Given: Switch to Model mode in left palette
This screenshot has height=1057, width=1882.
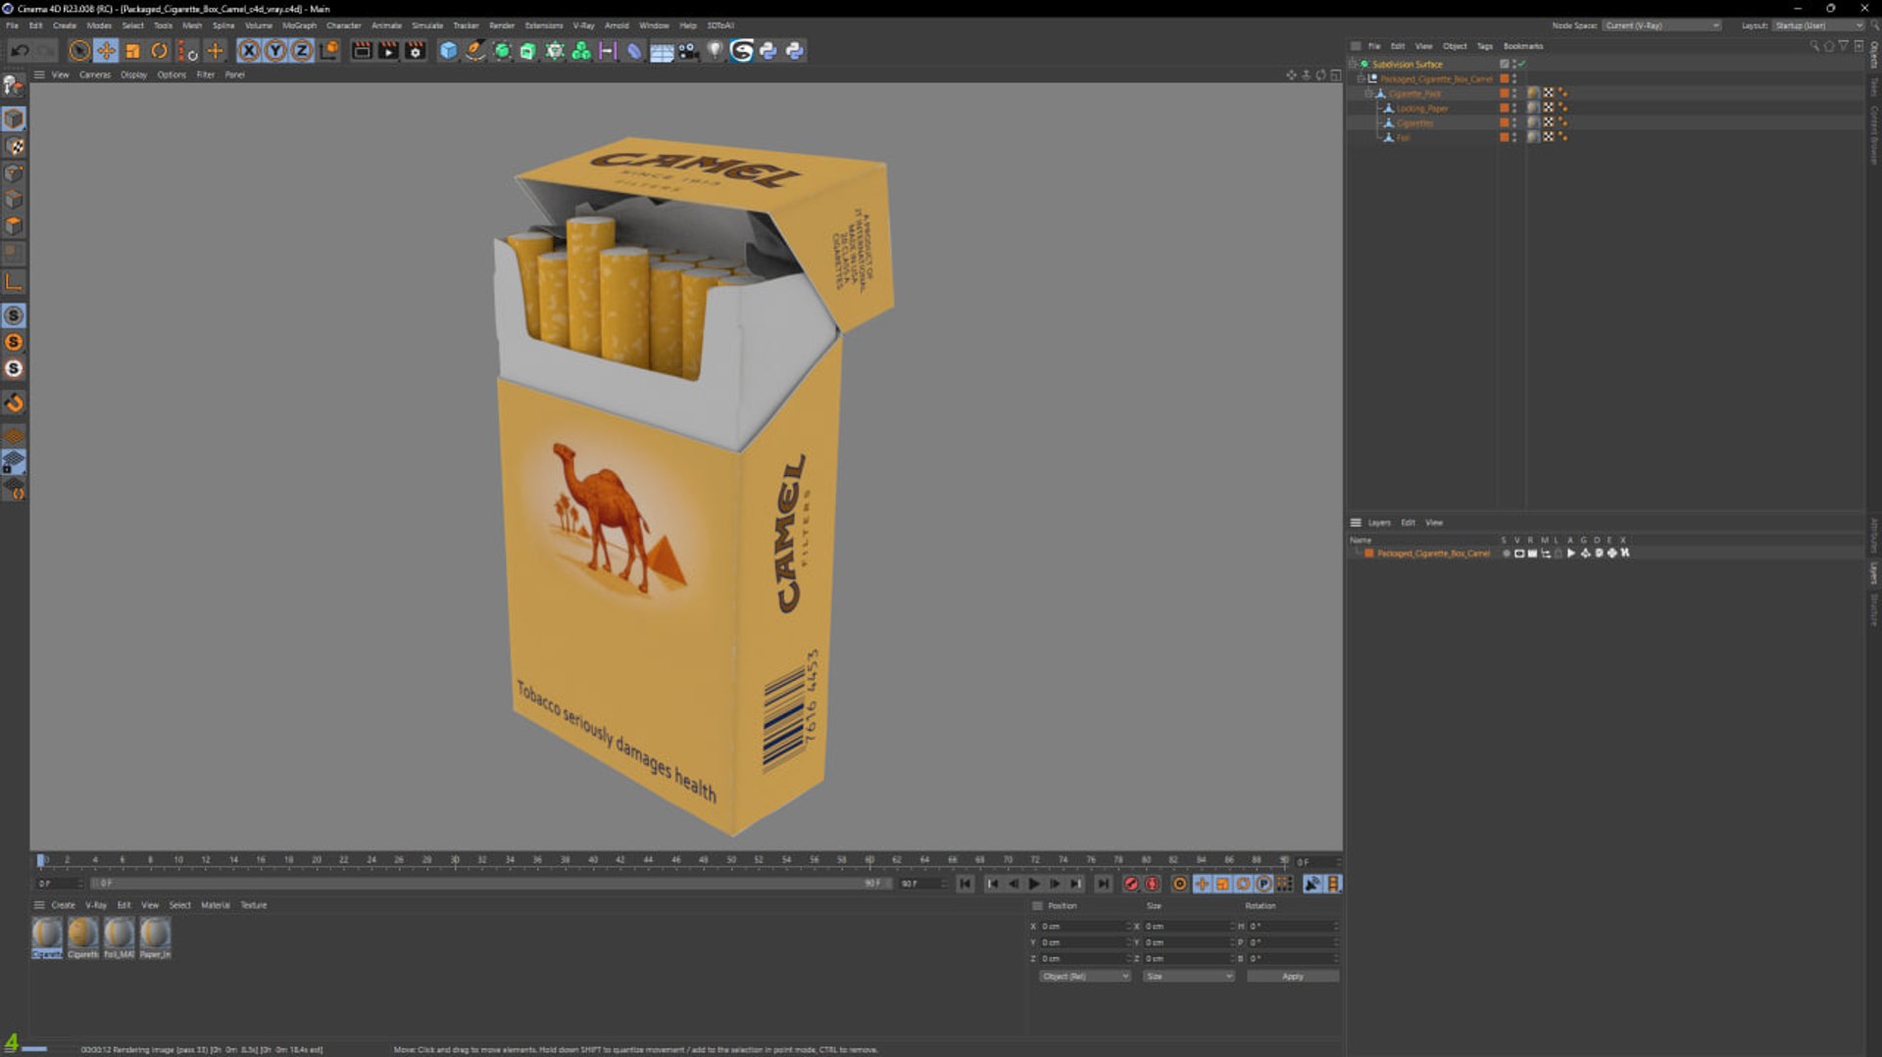Looking at the screenshot, I should click(14, 120).
